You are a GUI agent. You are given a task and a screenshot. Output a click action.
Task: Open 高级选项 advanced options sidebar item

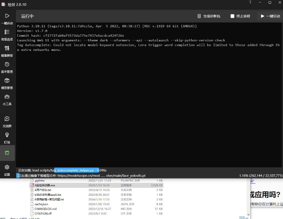tap(7, 35)
